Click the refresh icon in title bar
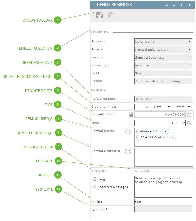The height and width of the screenshot is (221, 196). coord(166,5)
